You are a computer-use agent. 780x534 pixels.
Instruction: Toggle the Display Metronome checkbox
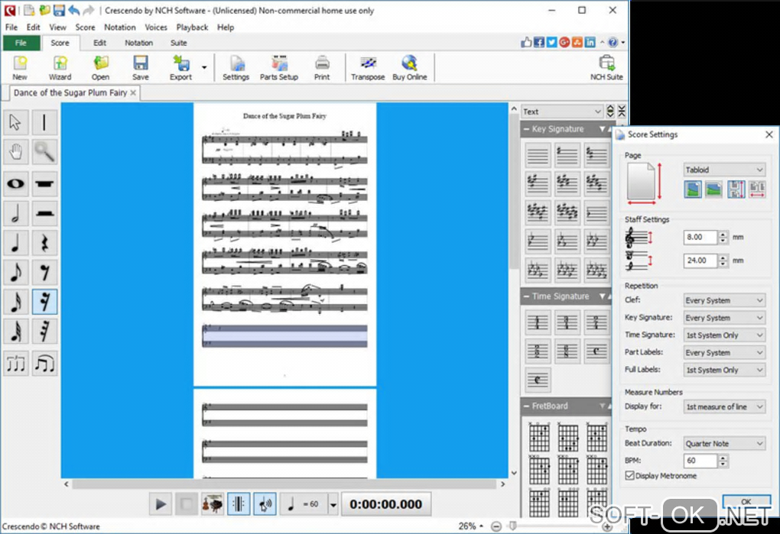(x=630, y=476)
